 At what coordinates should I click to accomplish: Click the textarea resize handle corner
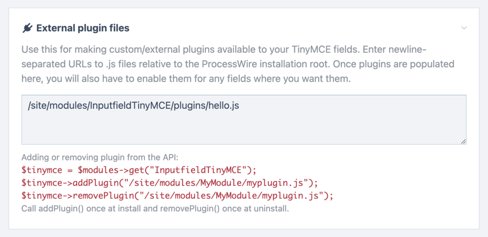(463, 141)
